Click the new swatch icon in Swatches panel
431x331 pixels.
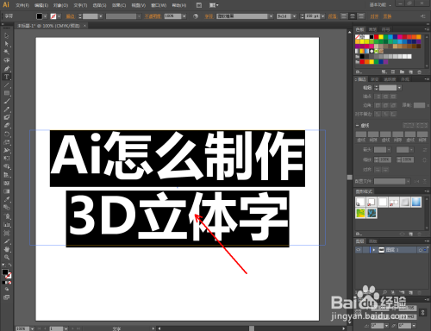[x=410, y=72]
